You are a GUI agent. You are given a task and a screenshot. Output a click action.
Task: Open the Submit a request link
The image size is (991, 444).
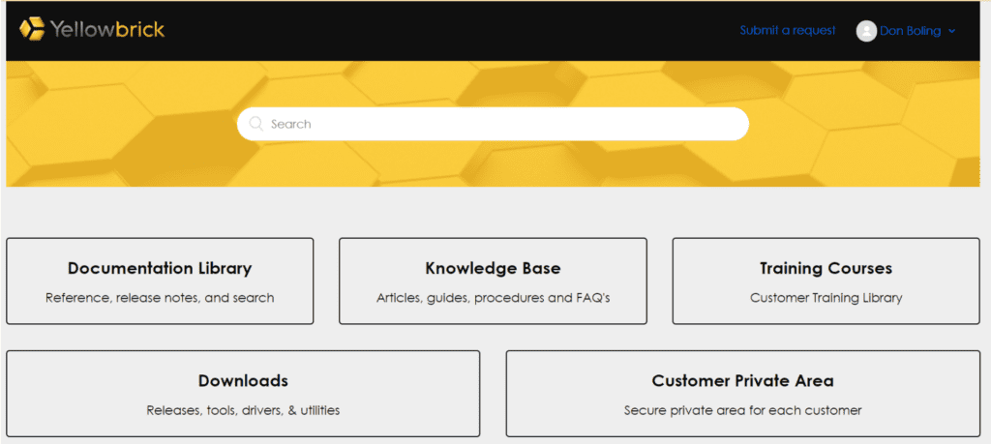tap(788, 30)
